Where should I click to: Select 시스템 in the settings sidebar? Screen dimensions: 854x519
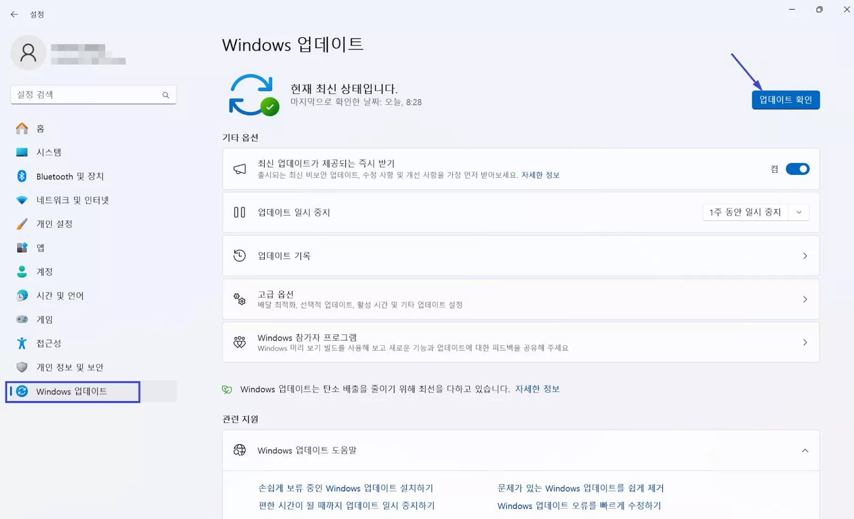tap(93, 153)
